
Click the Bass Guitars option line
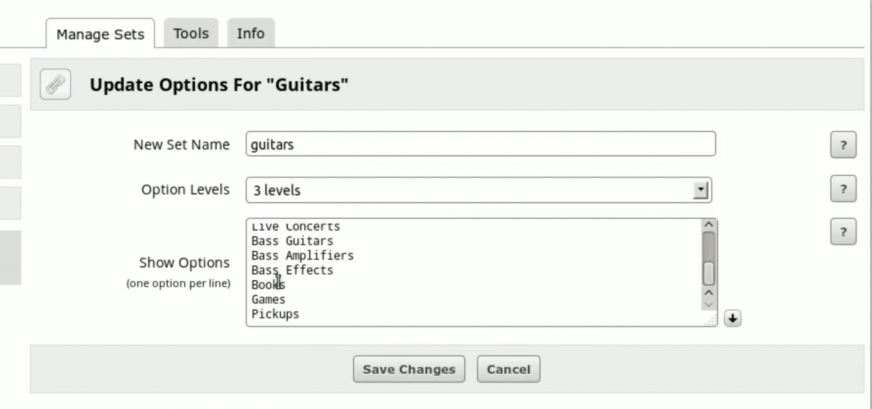tap(292, 241)
